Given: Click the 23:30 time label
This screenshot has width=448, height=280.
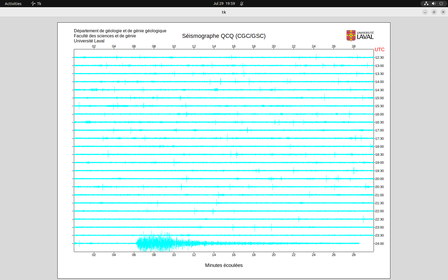Looking at the screenshot, I should (379, 235).
